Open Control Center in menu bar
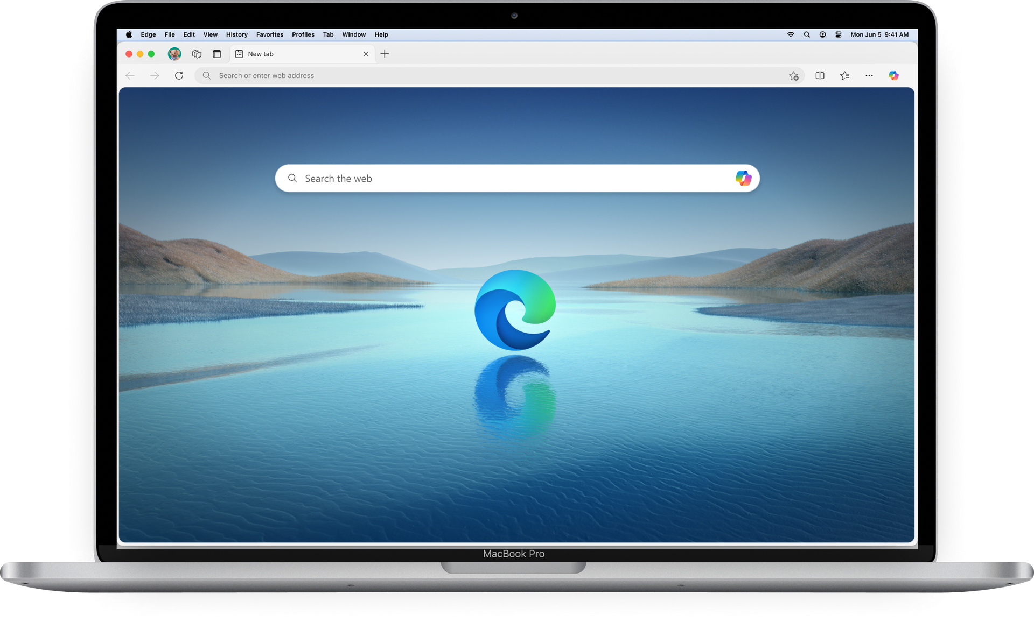This screenshot has height=622, width=1034. [839, 34]
